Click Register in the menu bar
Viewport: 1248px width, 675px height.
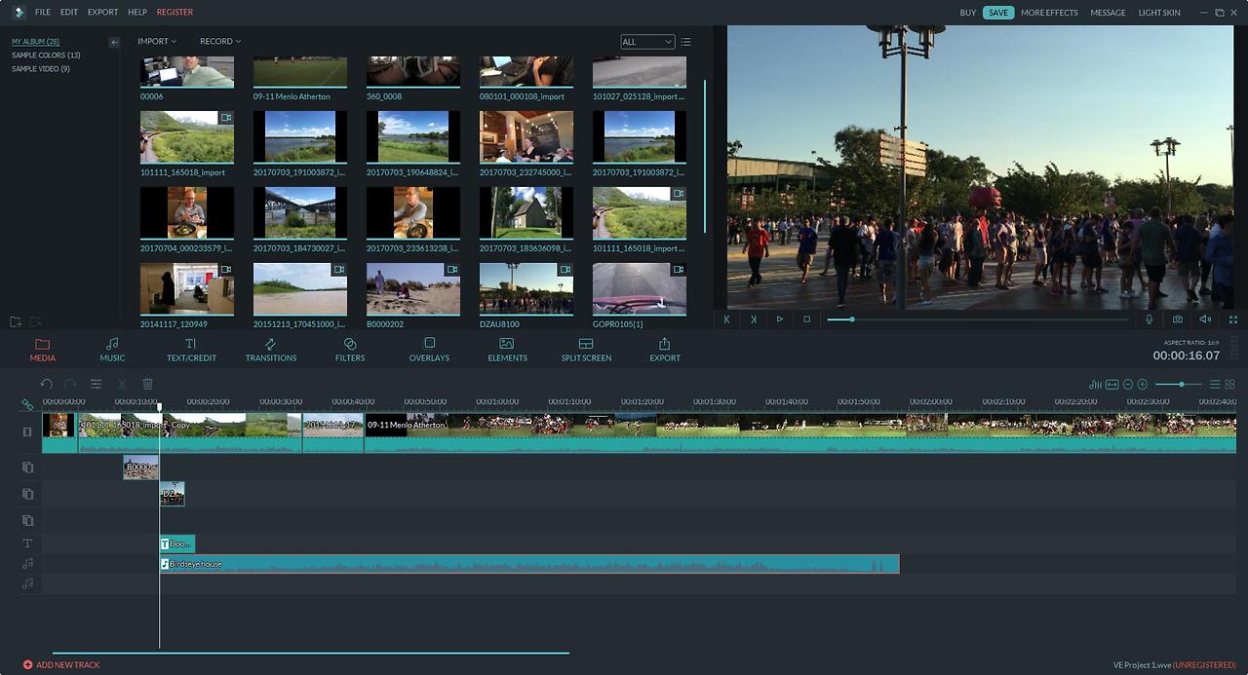(x=175, y=12)
